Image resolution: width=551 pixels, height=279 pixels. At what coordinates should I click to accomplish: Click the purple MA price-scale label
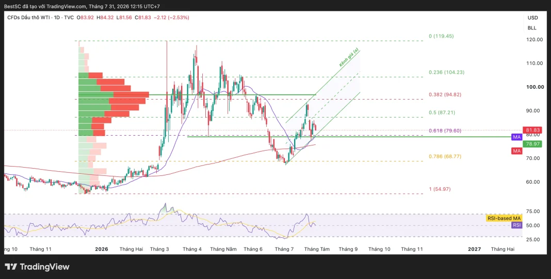(x=516, y=137)
